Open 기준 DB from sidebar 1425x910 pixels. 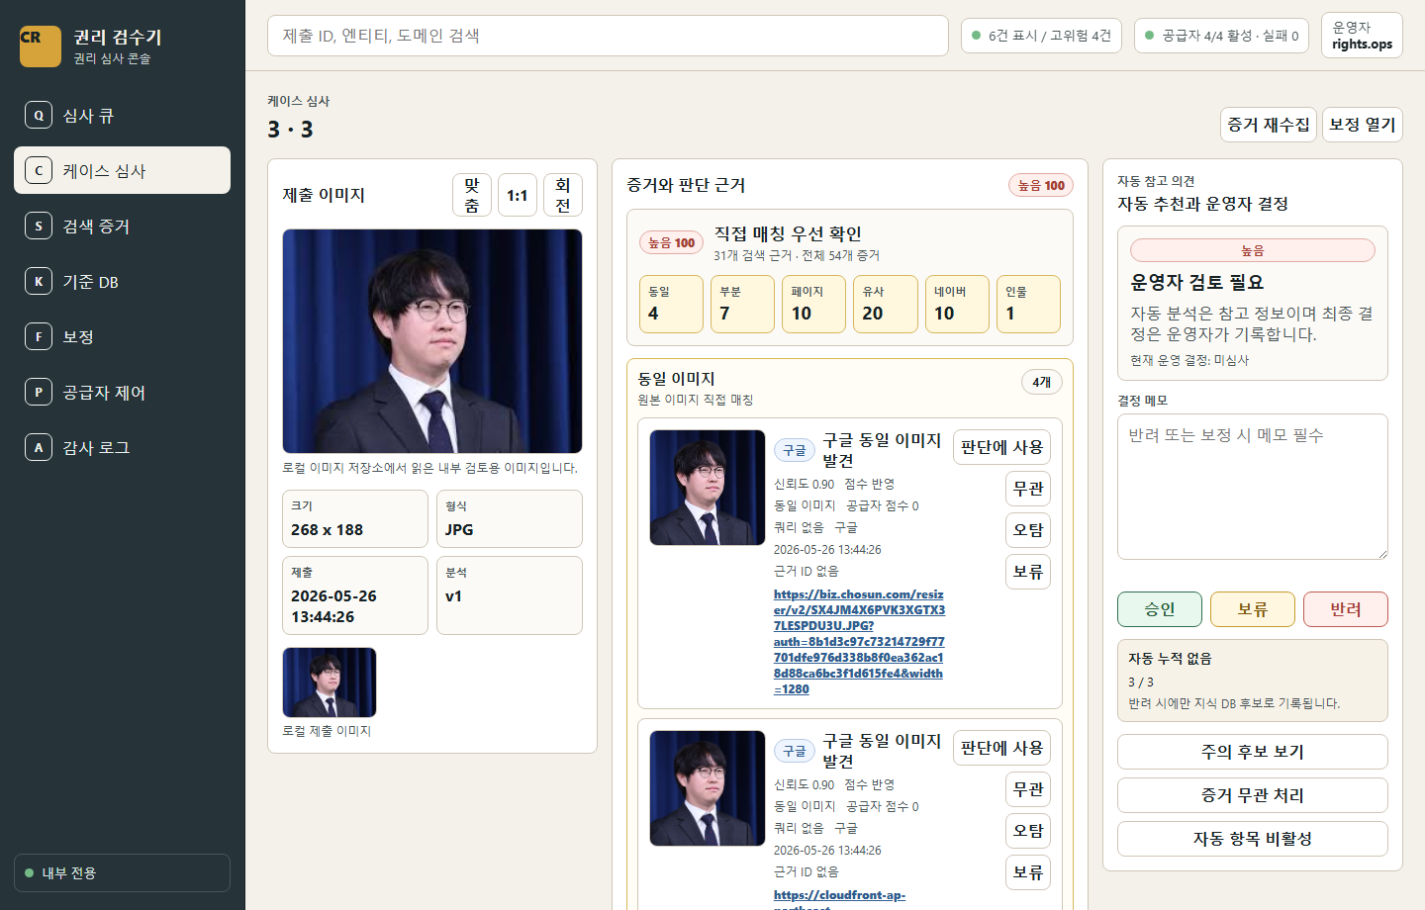122,281
